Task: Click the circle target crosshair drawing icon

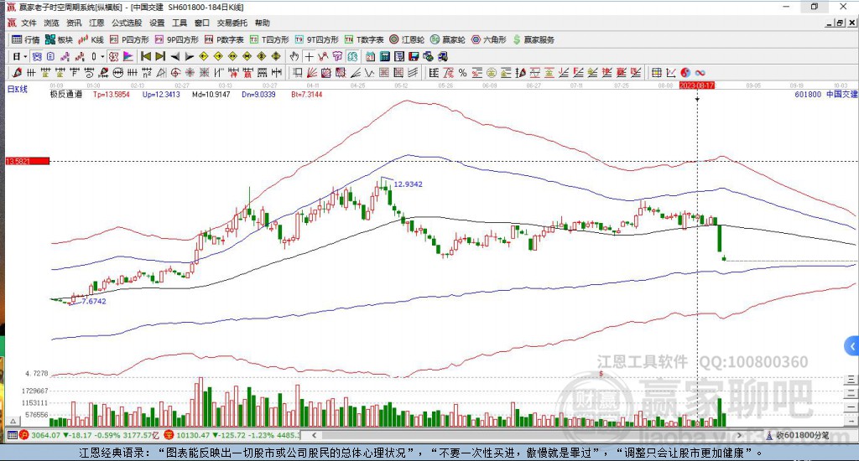Action: coord(174,72)
